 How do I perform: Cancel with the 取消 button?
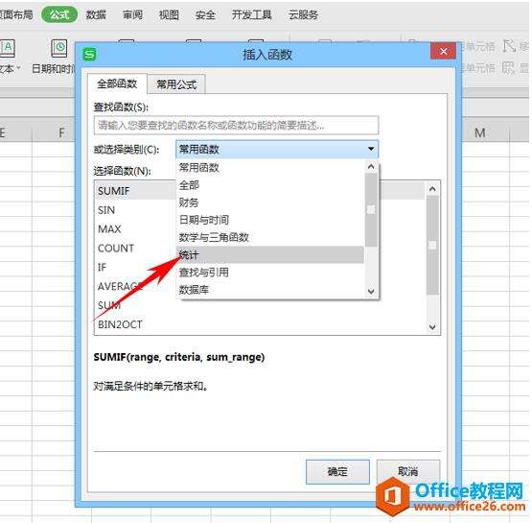pyautogui.click(x=408, y=472)
